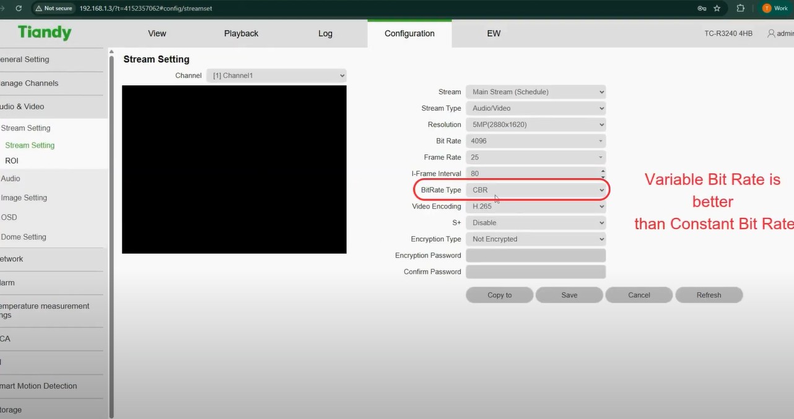
Task: Click the admin account icon
Action: pos(772,33)
